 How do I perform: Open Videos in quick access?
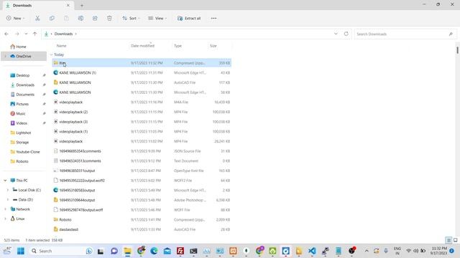(x=22, y=123)
